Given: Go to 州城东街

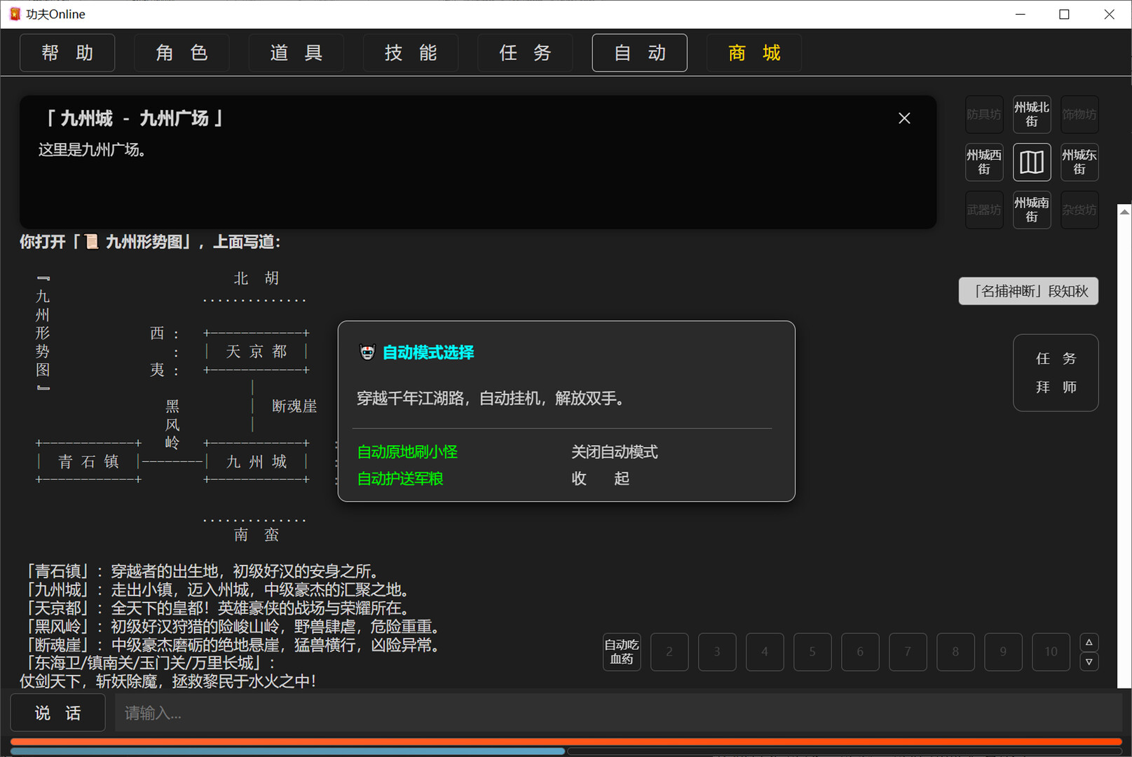Looking at the screenshot, I should [1079, 162].
